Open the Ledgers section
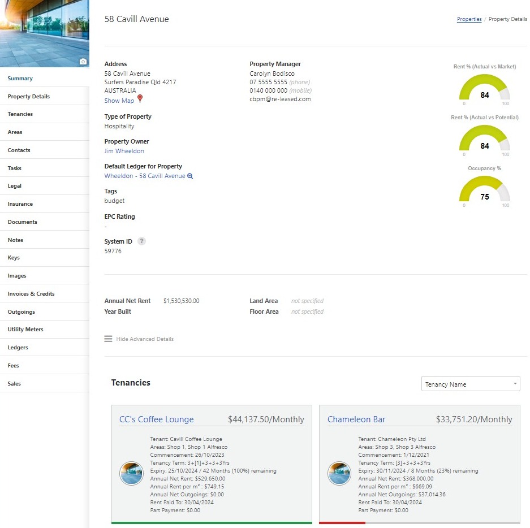Viewport: 530px width, 528px height. [x=45, y=347]
